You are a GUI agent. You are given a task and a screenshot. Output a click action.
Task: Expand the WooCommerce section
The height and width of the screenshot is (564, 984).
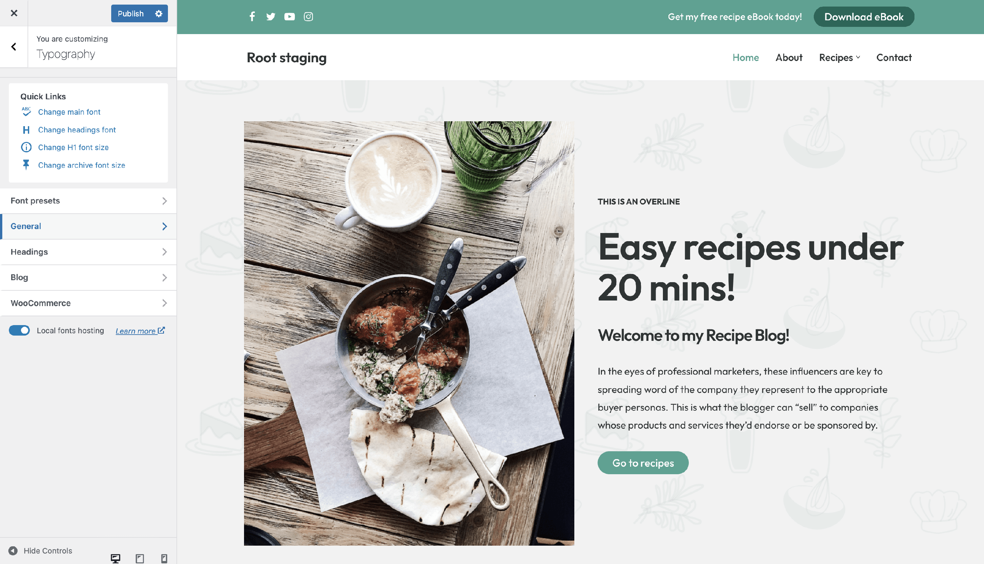(x=89, y=303)
